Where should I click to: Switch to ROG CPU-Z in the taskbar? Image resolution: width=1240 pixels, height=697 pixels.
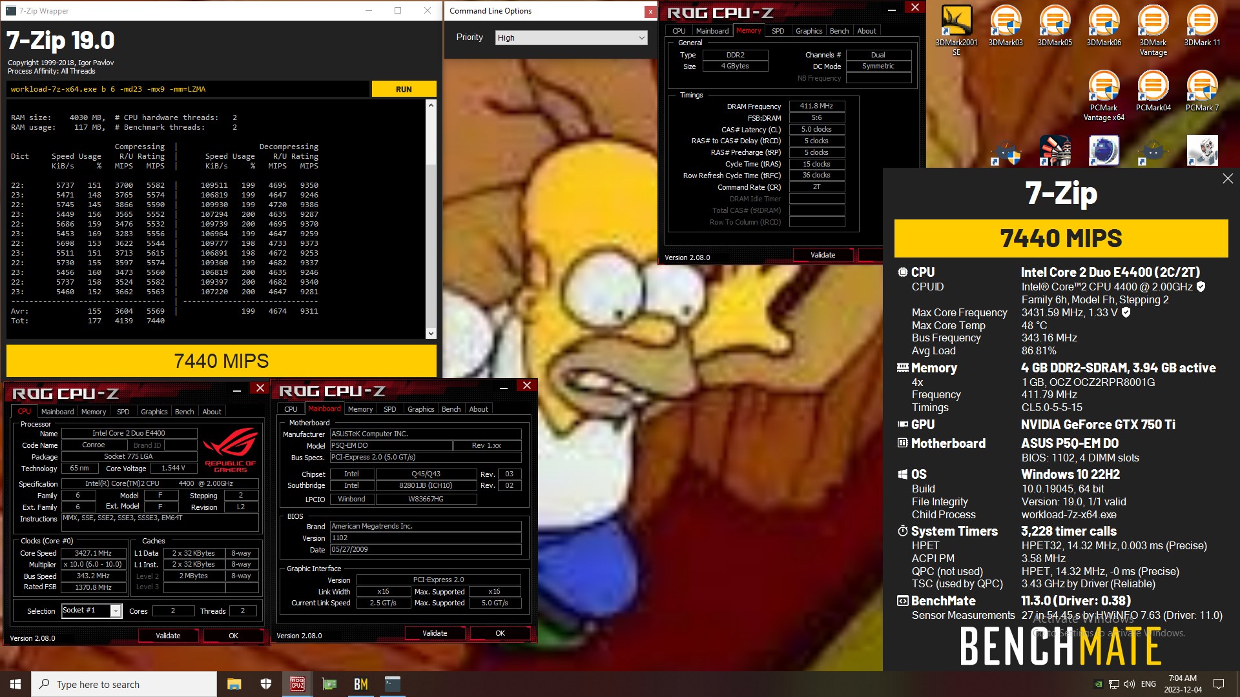(297, 684)
